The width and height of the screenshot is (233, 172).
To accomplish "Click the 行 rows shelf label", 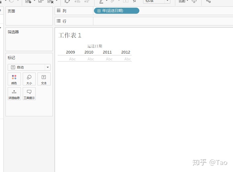I will pyautogui.click(x=64, y=21).
